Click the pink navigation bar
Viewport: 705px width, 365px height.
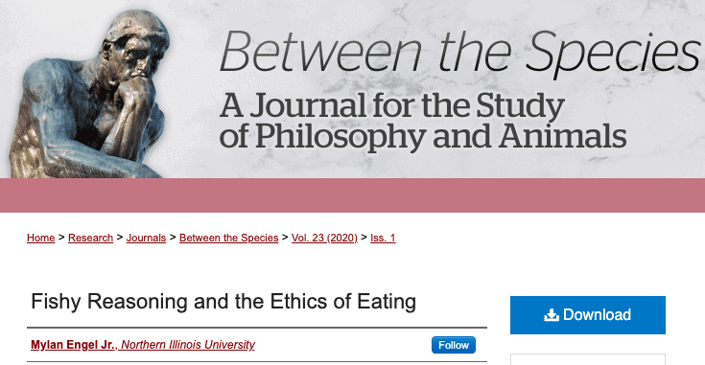point(353,195)
